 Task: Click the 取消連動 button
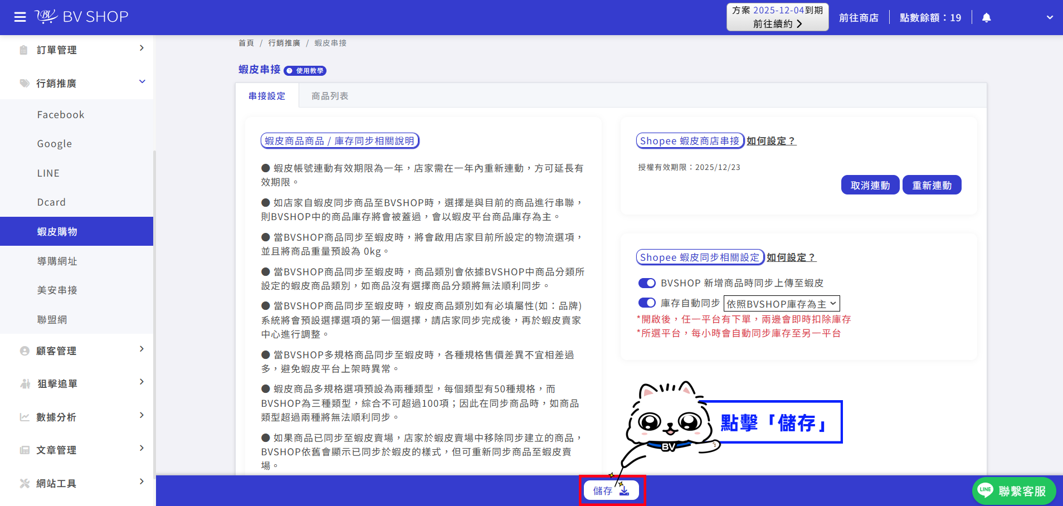pos(870,186)
